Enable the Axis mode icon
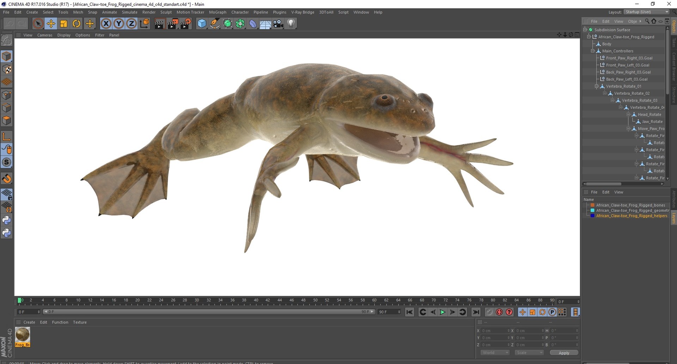The image size is (677, 364). (7, 137)
